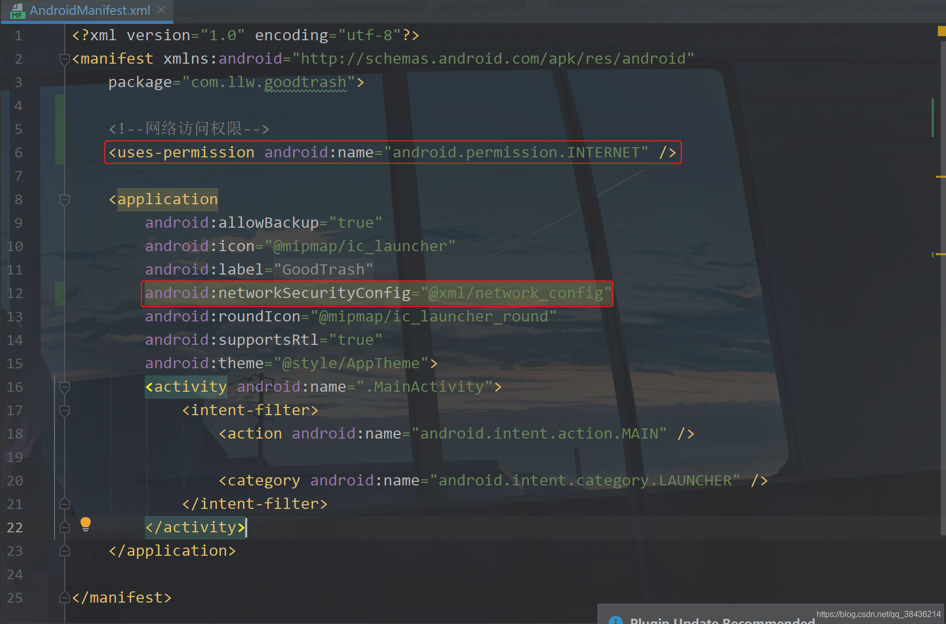This screenshot has width=946, height=624.
Task: Switch to the AndroidManifest.xml tab
Action: [x=90, y=10]
